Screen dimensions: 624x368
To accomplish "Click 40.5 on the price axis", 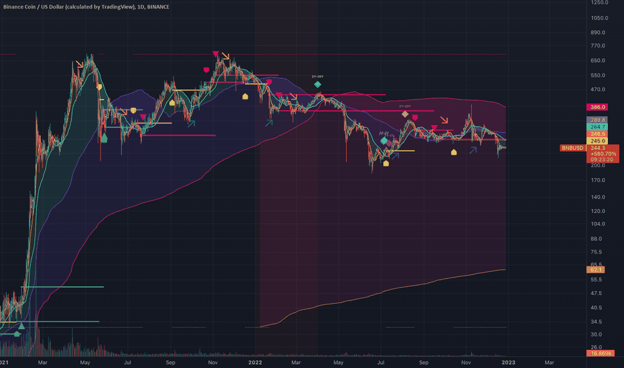I will click(x=597, y=308).
